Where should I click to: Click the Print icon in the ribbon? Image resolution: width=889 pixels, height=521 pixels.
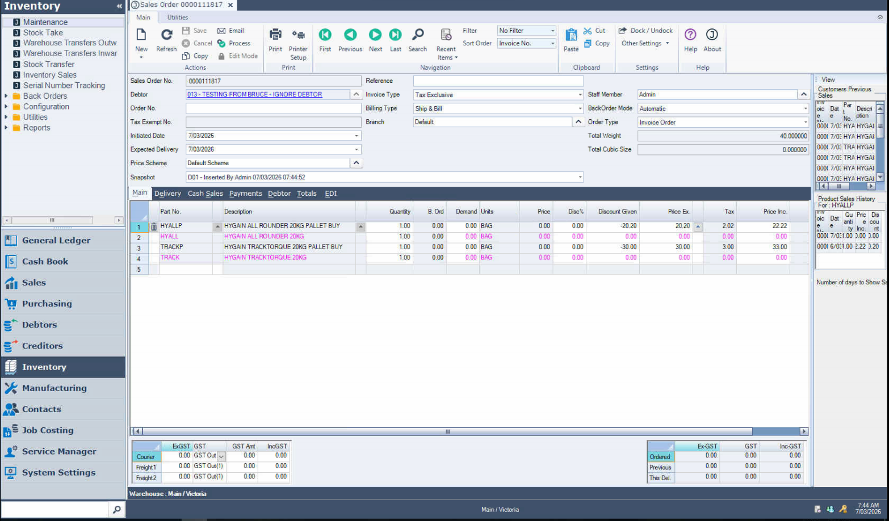click(x=275, y=35)
